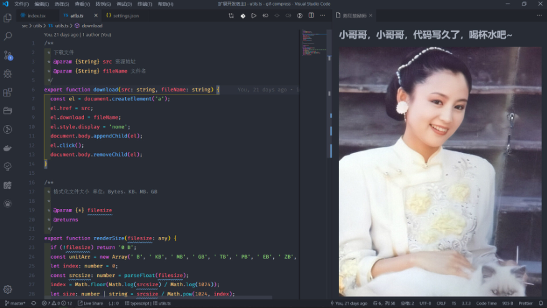Viewport: 547px width, 308px height.
Task: Click master branch in status bar
Action: tap(15, 303)
